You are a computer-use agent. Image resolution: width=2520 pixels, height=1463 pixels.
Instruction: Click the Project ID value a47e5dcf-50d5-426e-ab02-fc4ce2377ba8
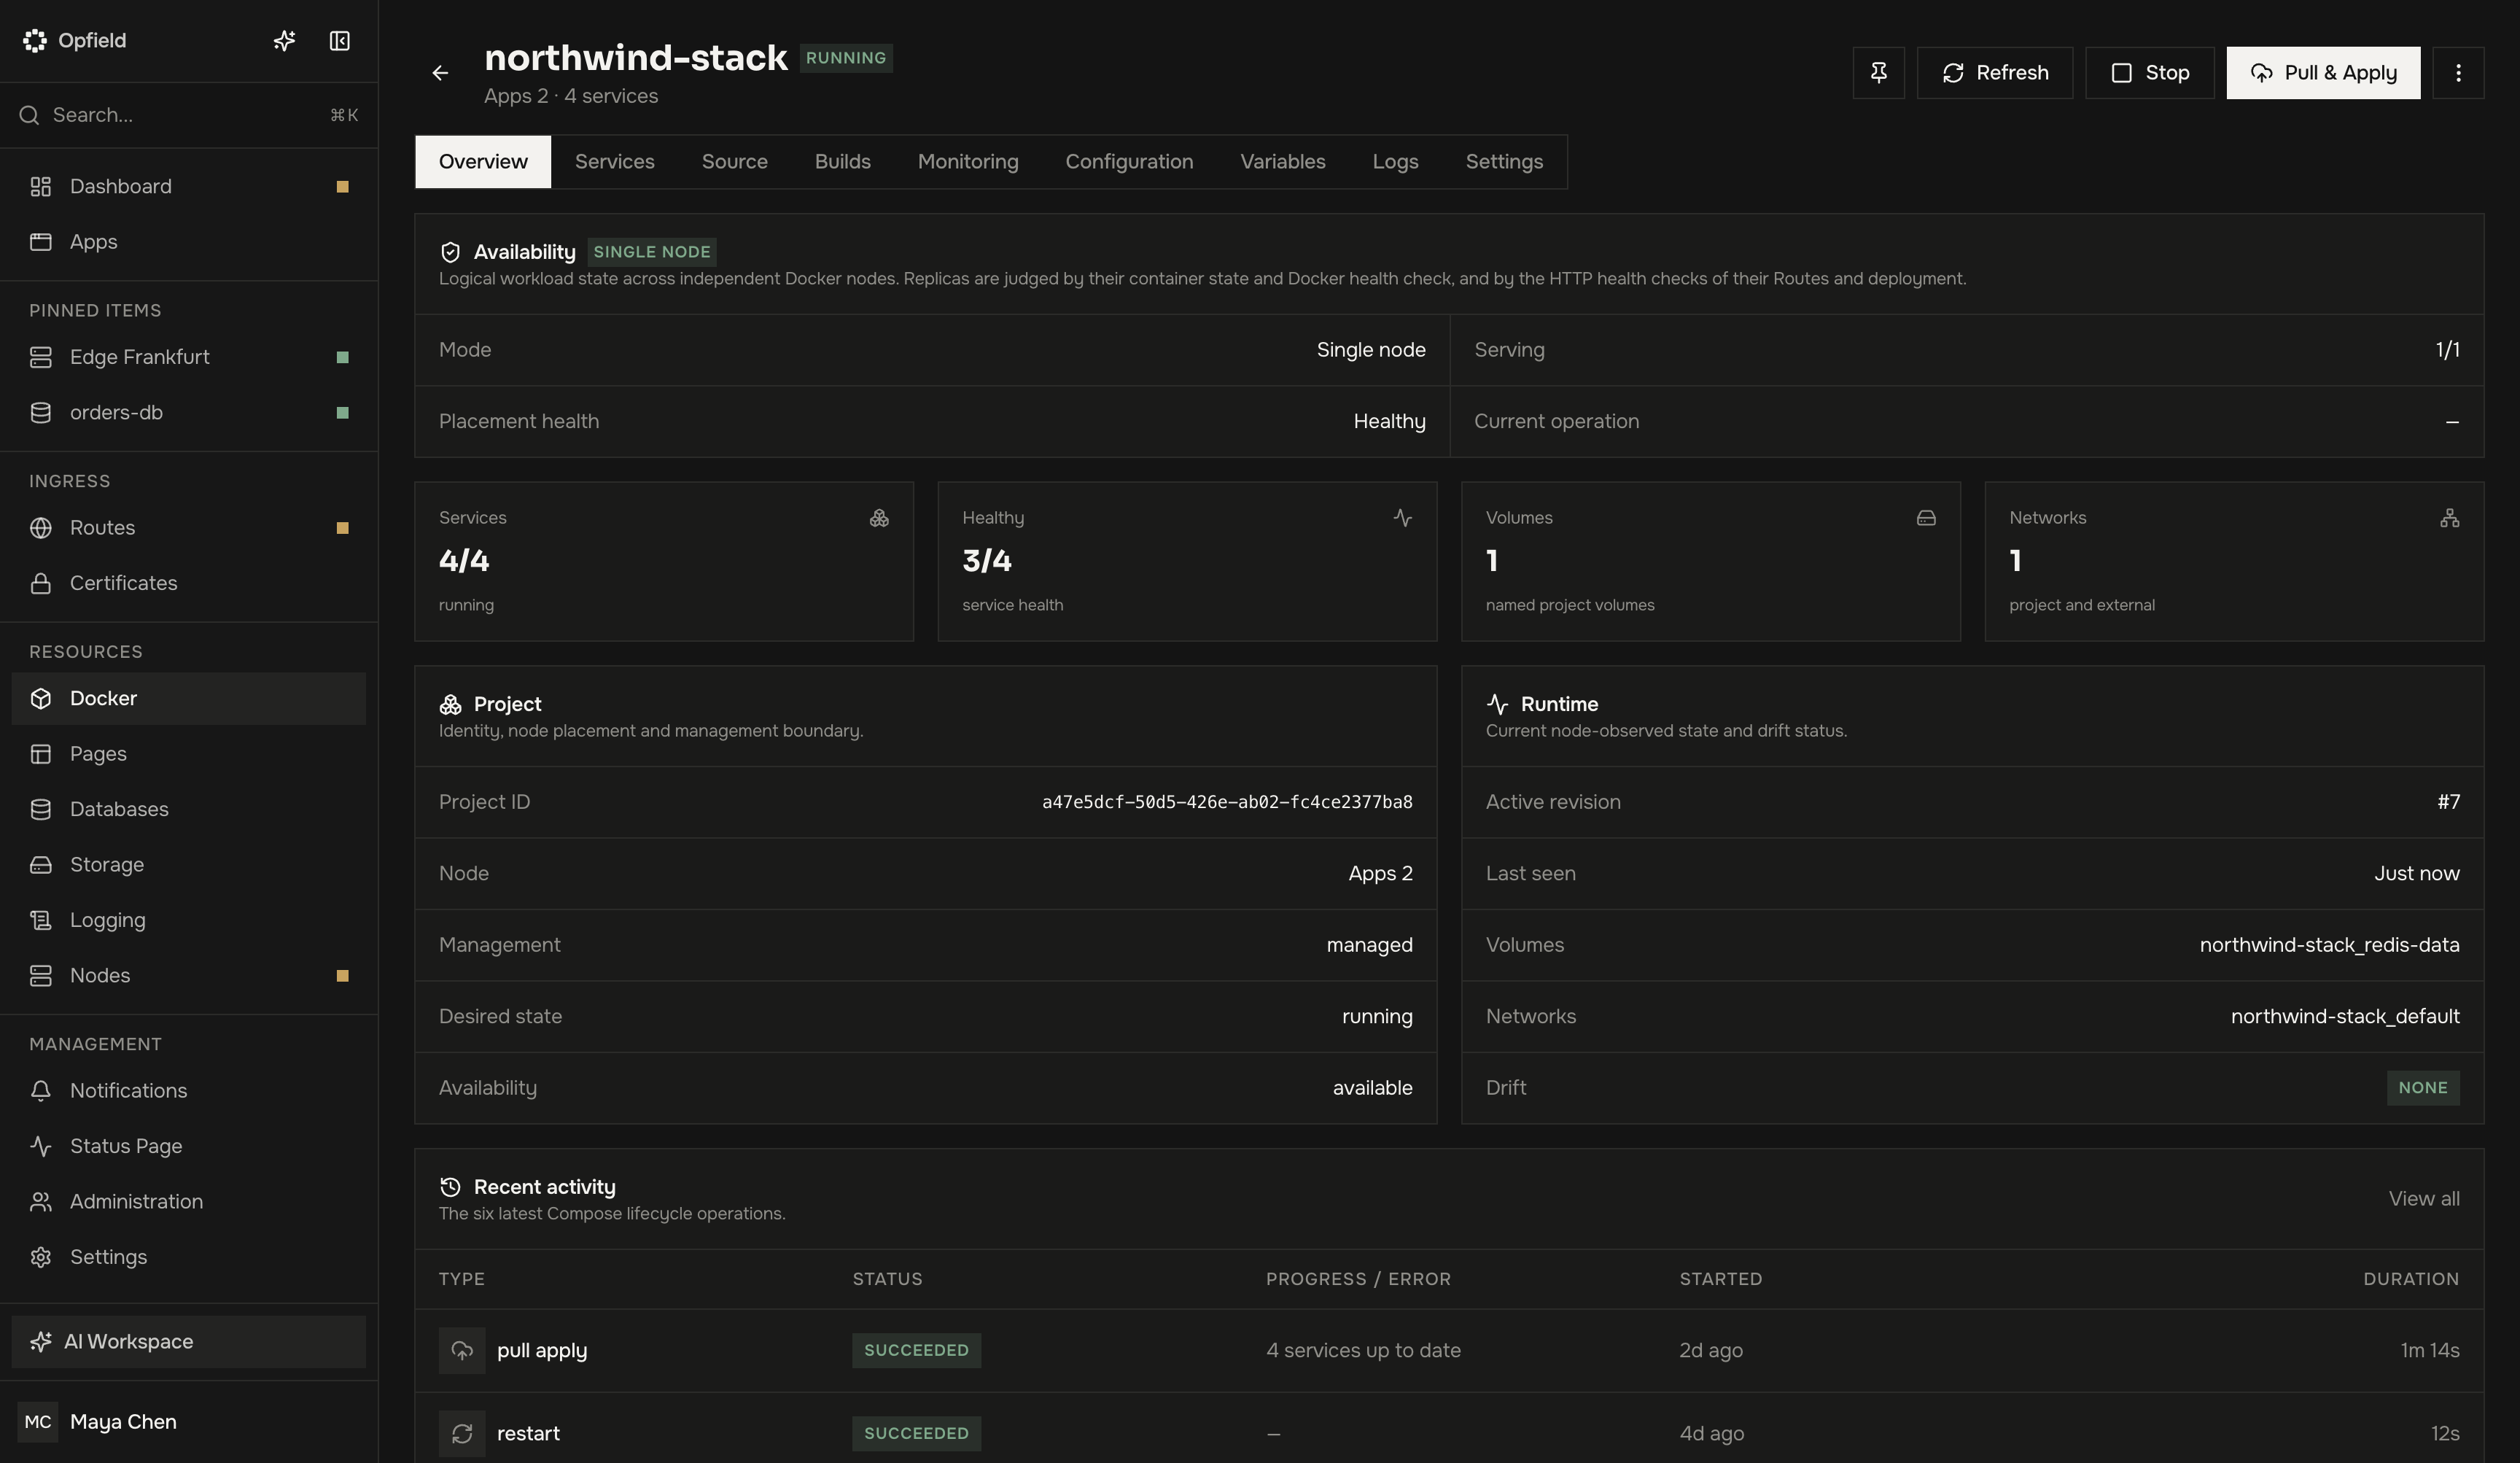(x=1227, y=803)
